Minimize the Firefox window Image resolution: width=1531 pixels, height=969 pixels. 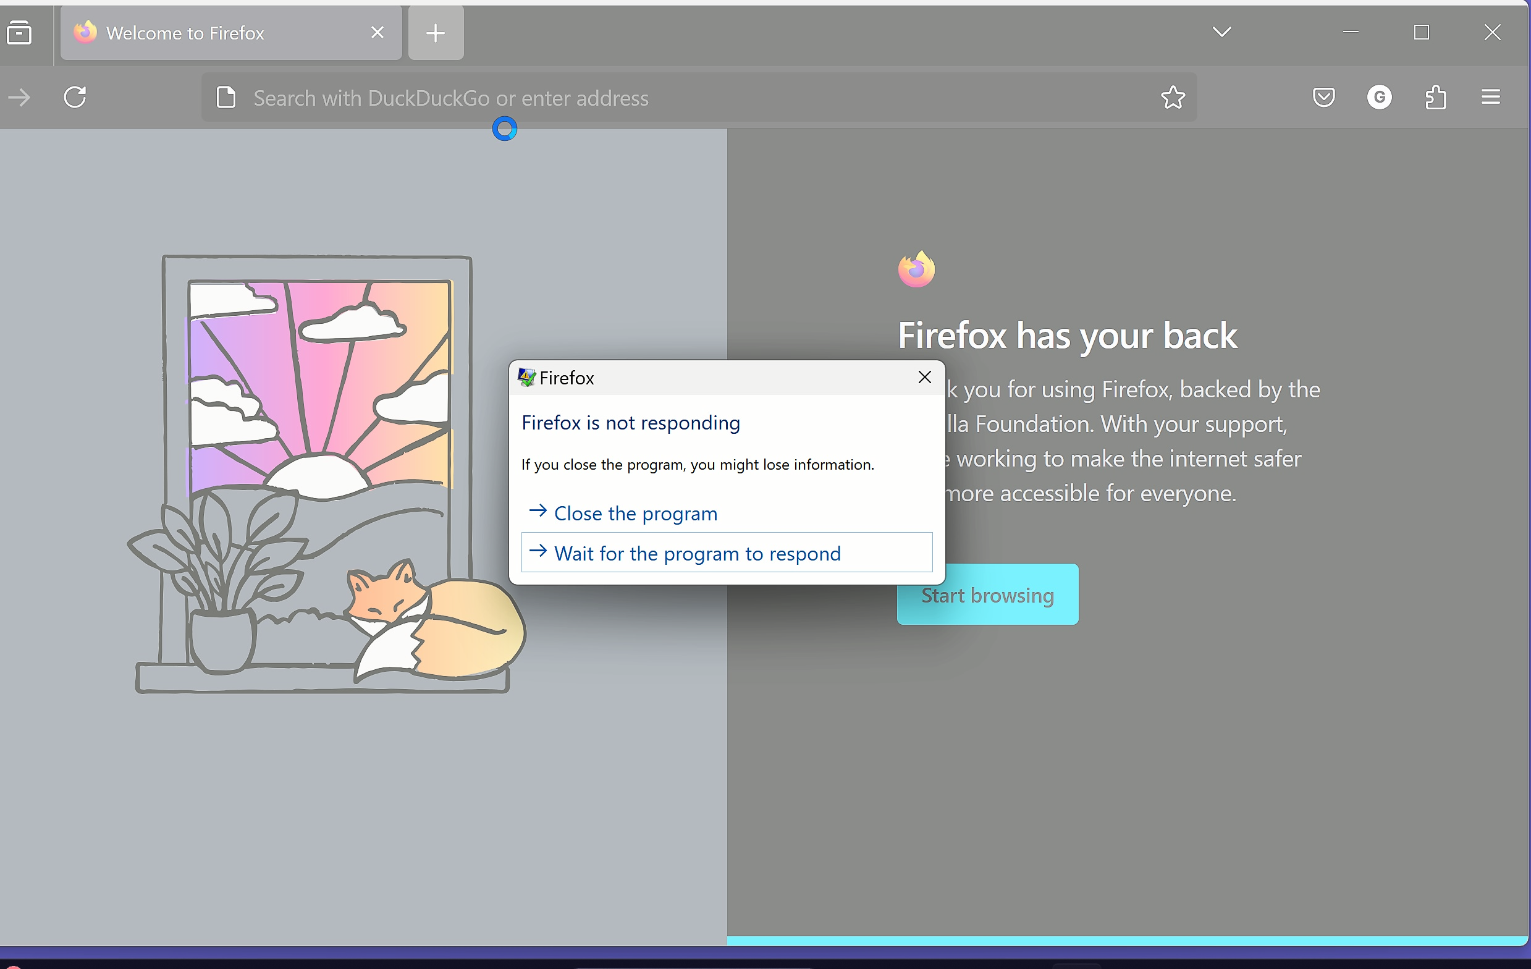click(1351, 32)
